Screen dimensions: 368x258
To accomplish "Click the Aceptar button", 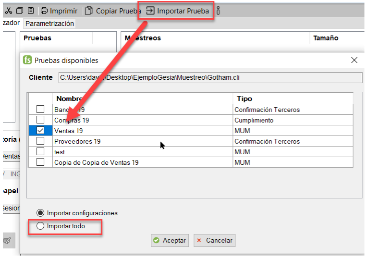I will point(170,240).
